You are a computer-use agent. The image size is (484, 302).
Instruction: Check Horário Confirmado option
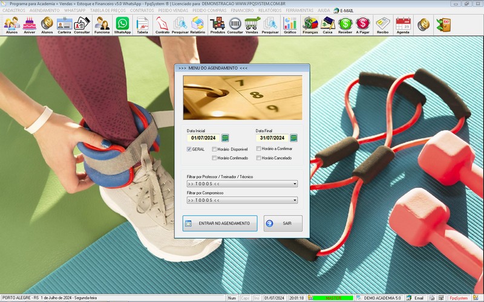tap(214, 158)
